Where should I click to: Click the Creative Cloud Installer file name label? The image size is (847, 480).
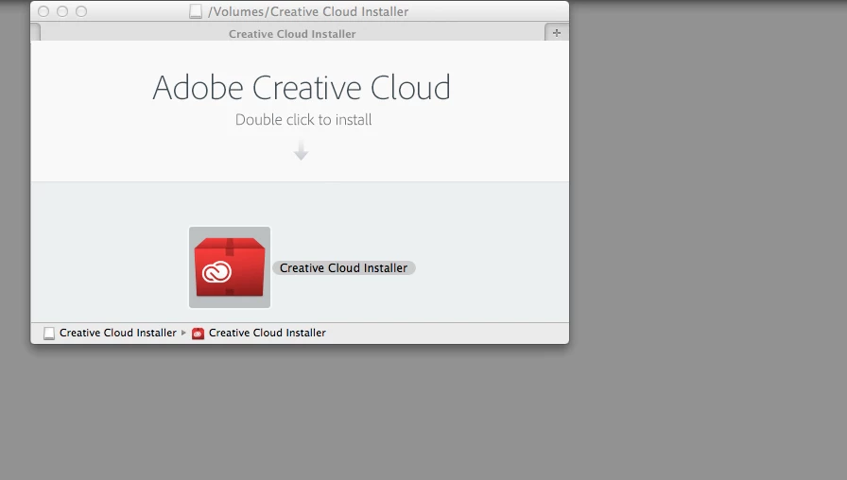[343, 267]
